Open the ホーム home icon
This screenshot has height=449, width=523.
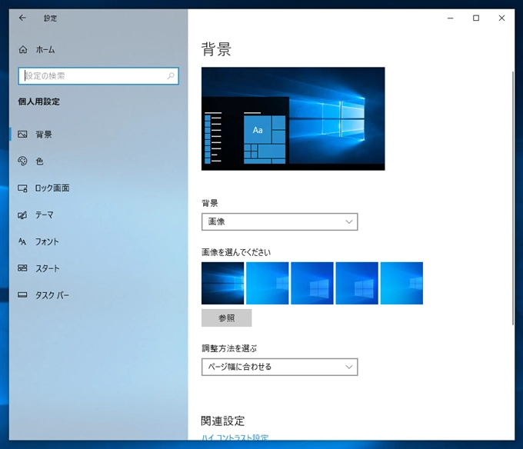point(22,50)
